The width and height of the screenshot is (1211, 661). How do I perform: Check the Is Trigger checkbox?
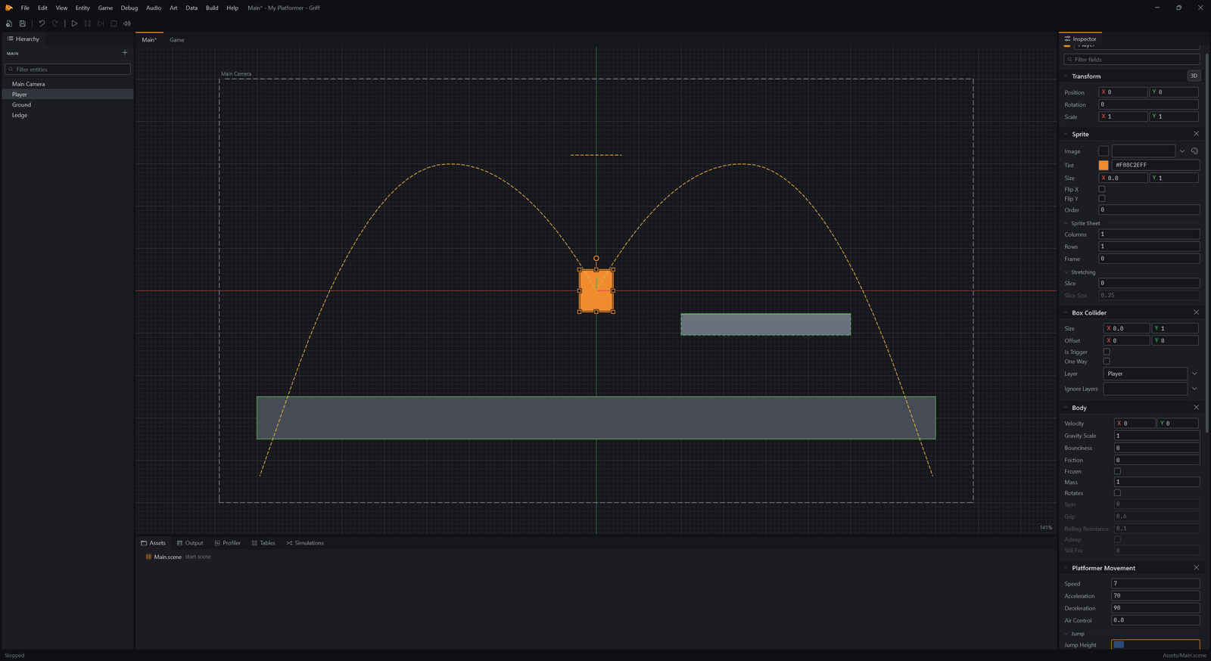[1107, 352]
